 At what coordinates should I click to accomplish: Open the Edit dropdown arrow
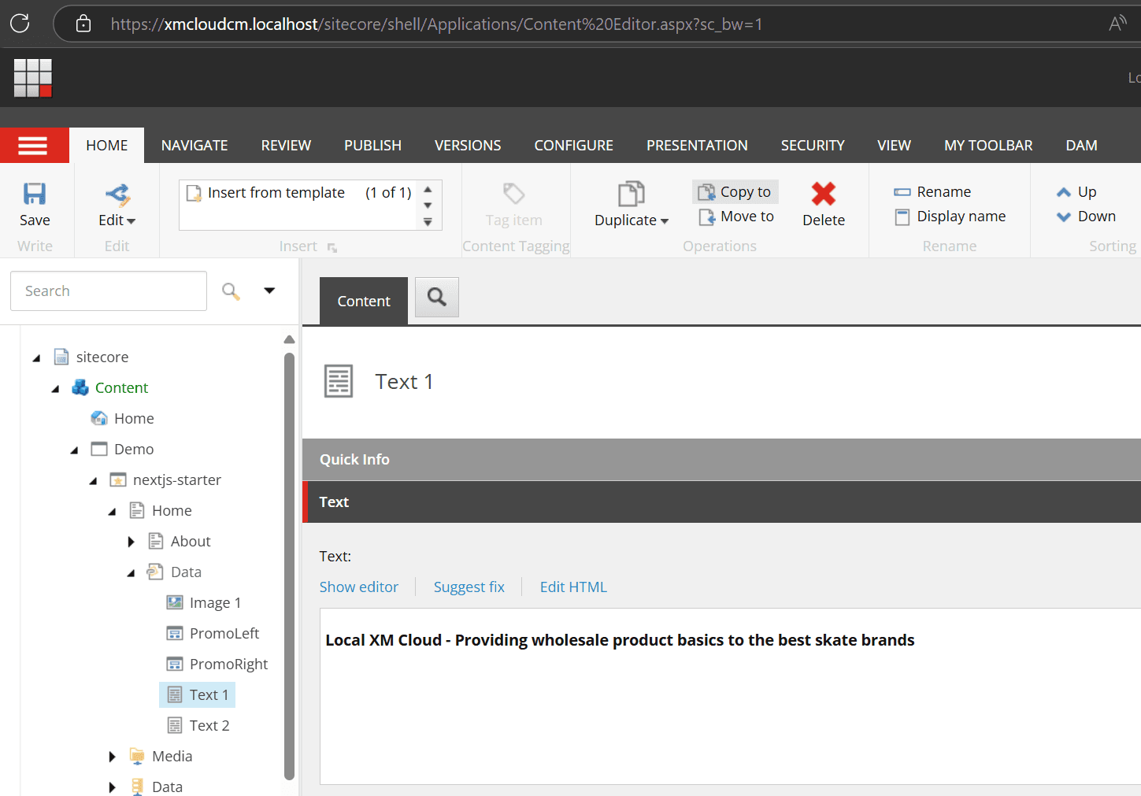click(131, 221)
